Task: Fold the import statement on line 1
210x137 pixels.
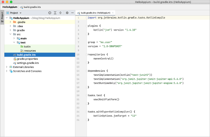Action: click(x=87, y=18)
